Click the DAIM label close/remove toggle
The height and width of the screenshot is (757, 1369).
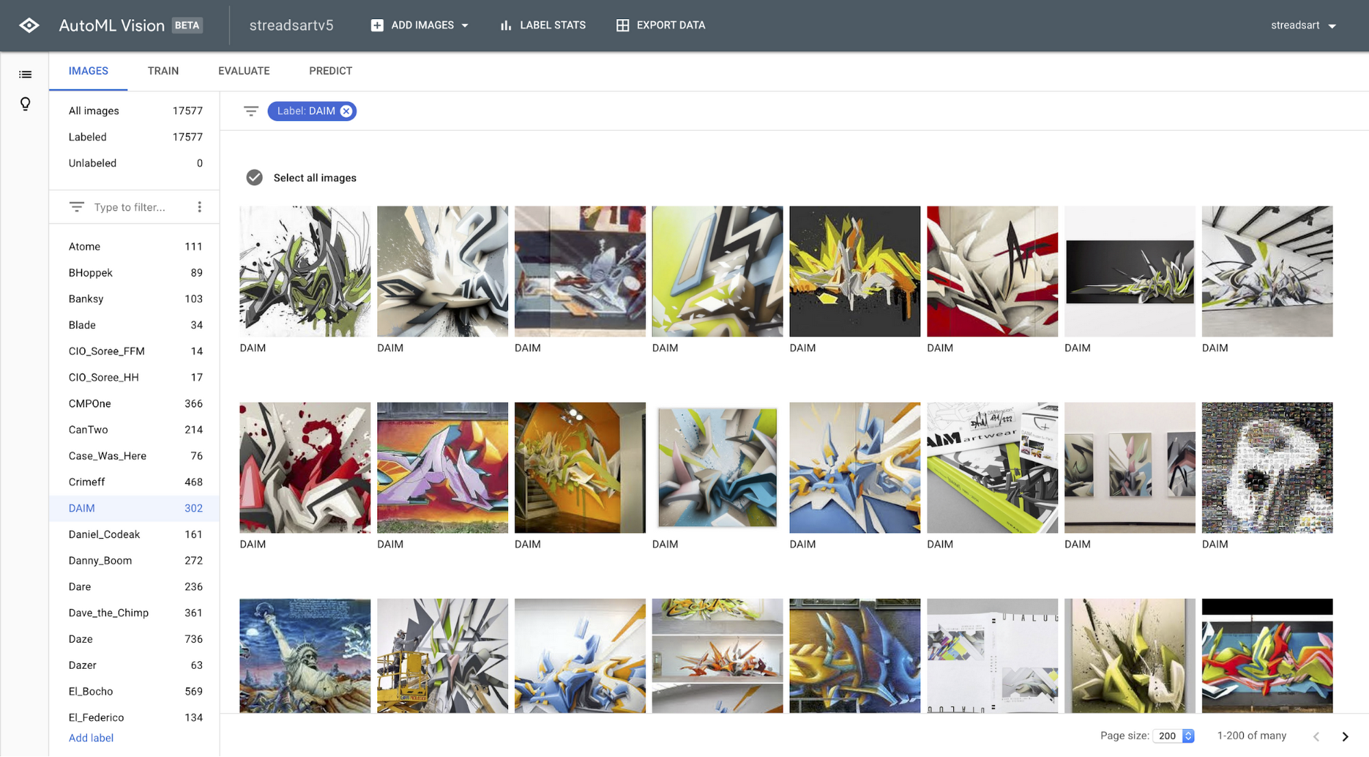tap(346, 110)
